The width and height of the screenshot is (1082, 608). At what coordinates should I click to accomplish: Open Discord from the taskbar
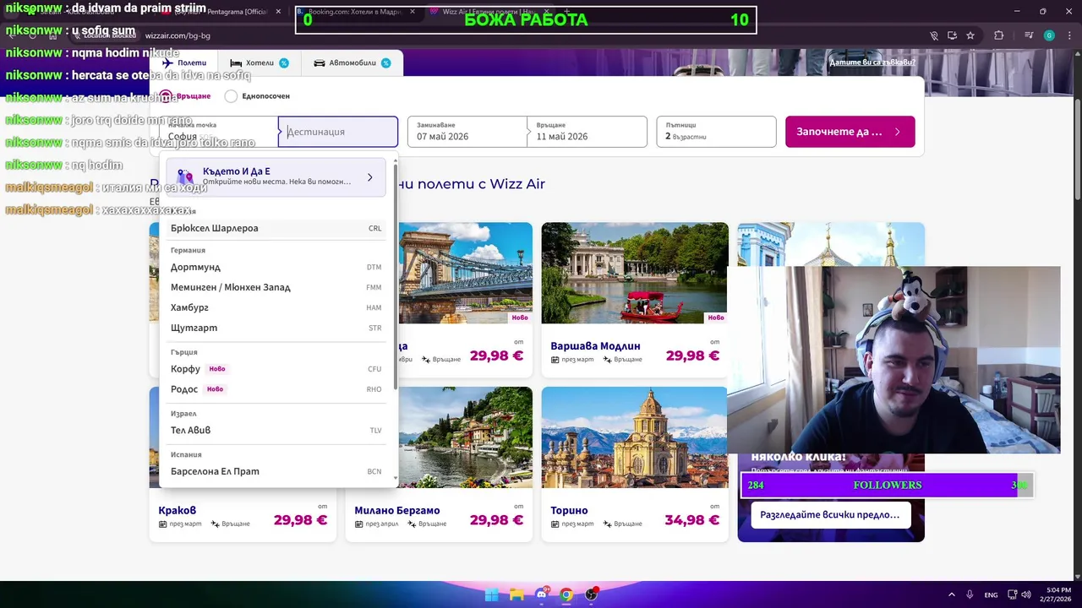coord(542,594)
